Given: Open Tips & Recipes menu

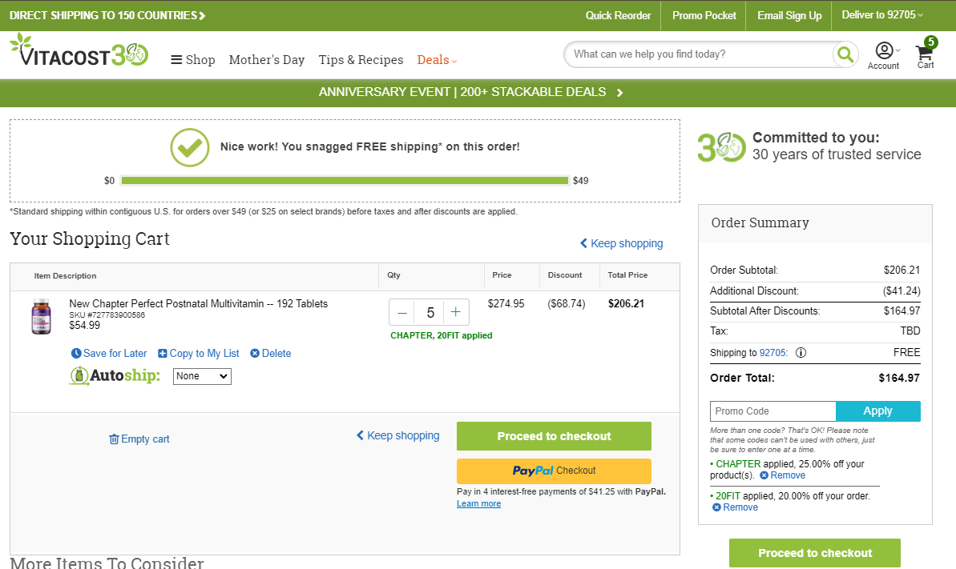Looking at the screenshot, I should [x=361, y=60].
